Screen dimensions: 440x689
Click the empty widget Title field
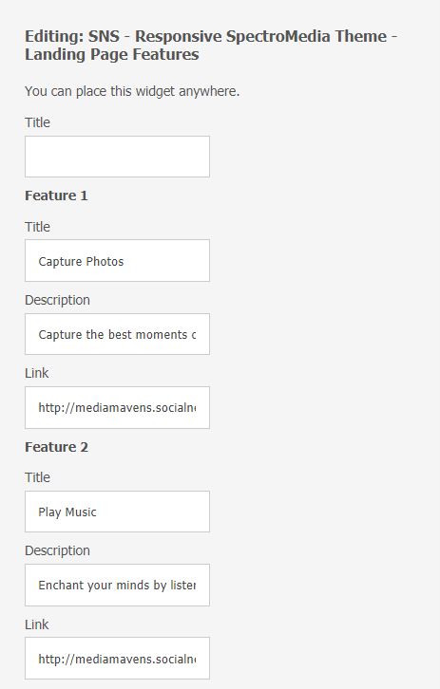(x=117, y=157)
